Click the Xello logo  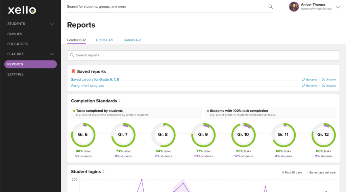tap(22, 10)
